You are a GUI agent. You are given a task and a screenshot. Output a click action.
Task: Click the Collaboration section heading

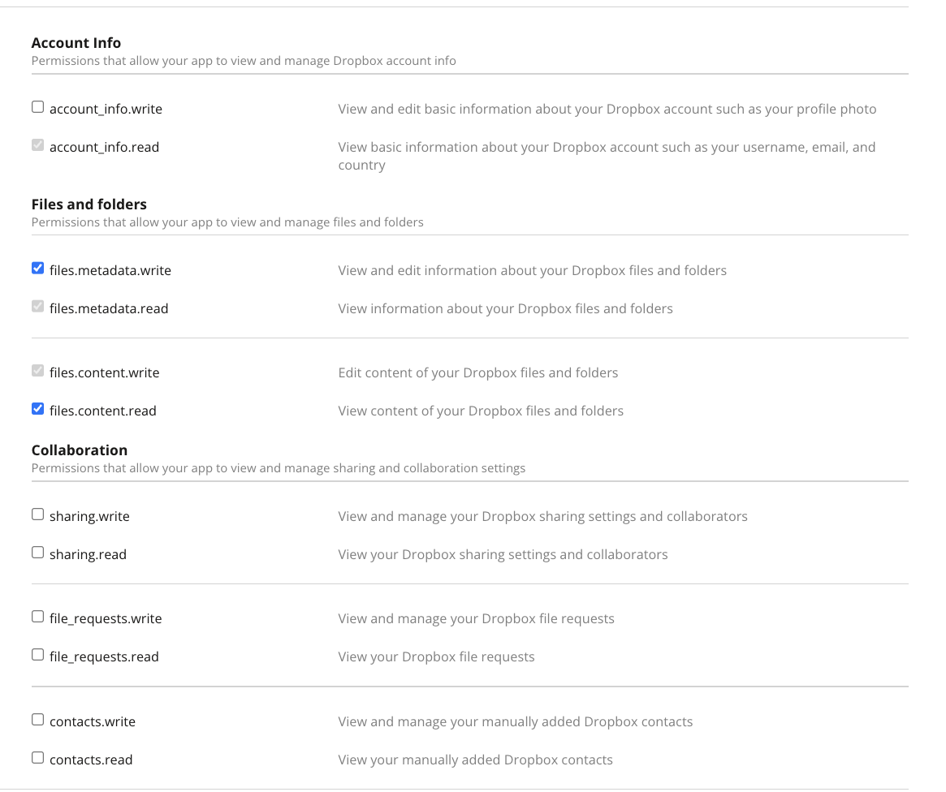[x=79, y=450]
